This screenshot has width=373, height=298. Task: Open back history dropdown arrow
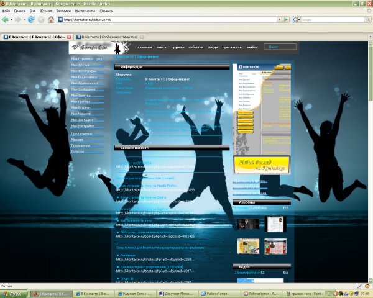[x=11, y=20]
